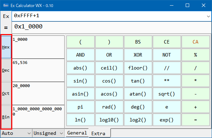Switch to the General tab
The image size is (212, 138).
coord(77,133)
